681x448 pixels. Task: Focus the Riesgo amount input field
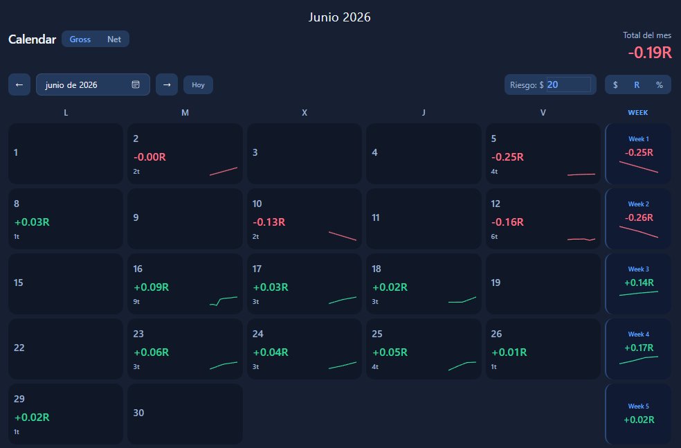[568, 84]
